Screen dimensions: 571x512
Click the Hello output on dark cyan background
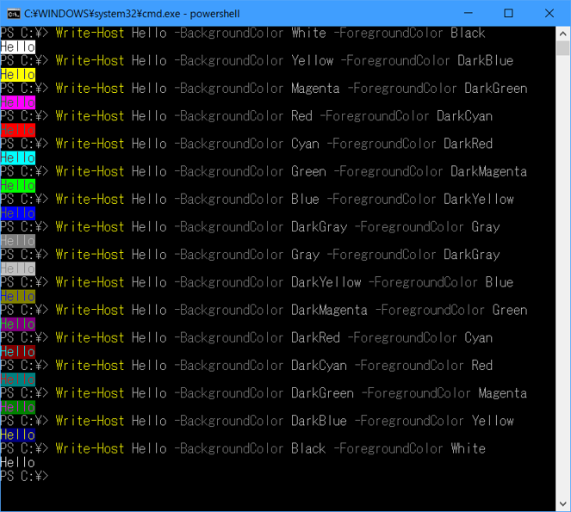tap(18, 379)
